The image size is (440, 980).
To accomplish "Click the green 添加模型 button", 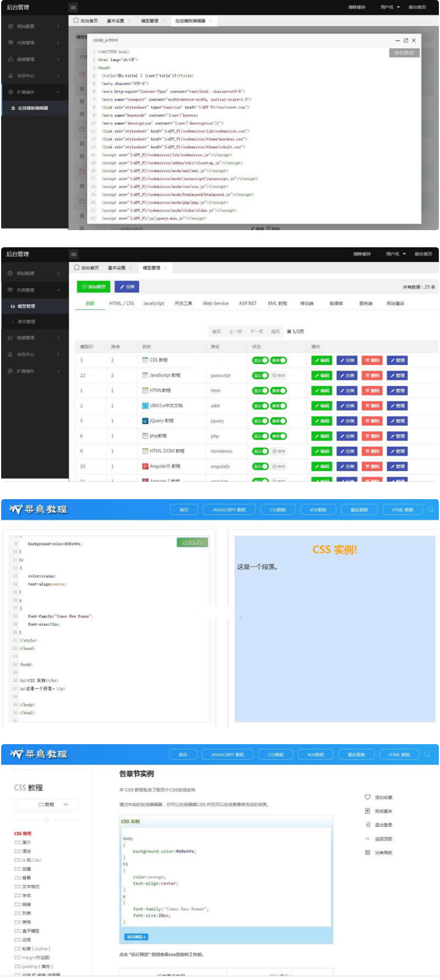I will click(x=93, y=287).
